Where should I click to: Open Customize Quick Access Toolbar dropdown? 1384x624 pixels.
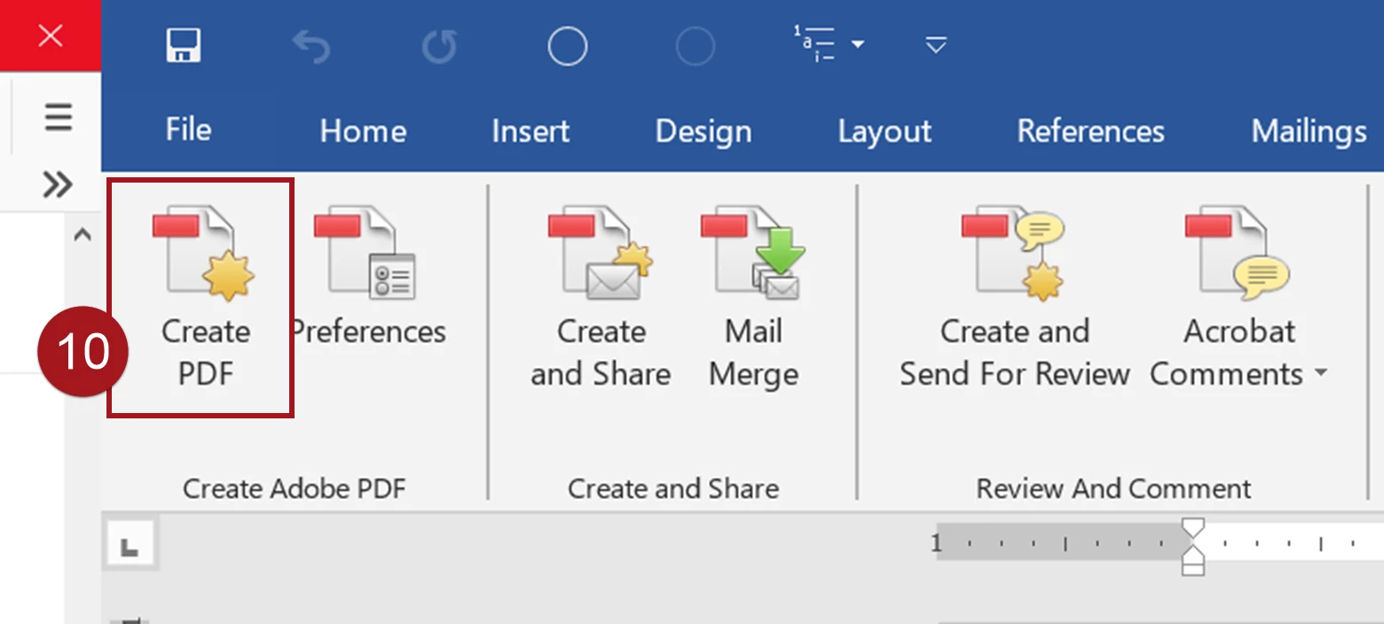point(936,44)
